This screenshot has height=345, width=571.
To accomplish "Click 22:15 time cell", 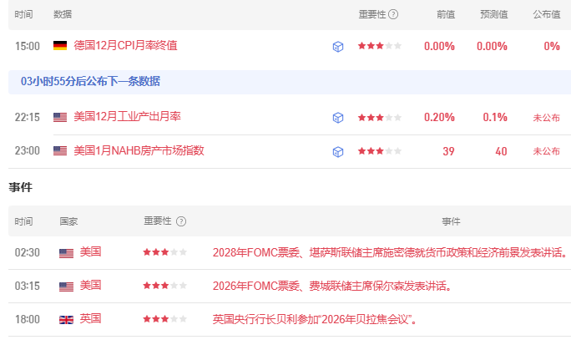I will pos(28,117).
